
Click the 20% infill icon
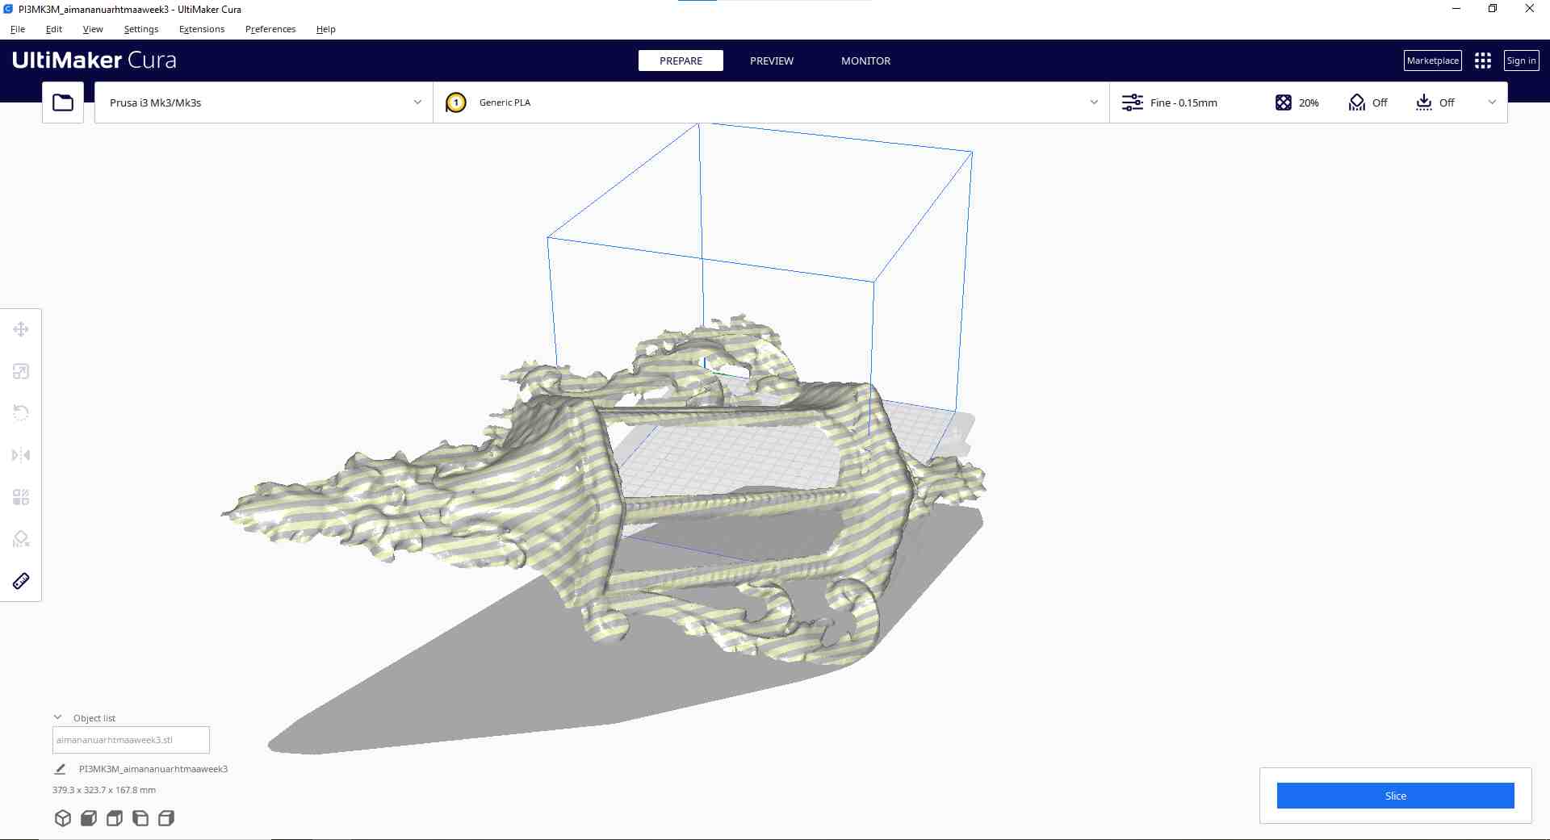tap(1284, 102)
